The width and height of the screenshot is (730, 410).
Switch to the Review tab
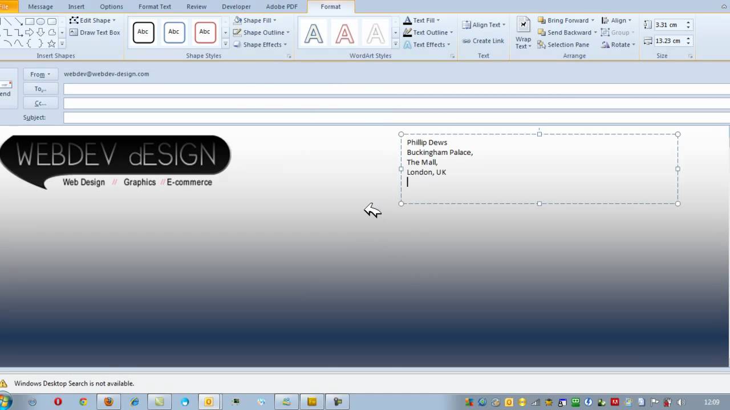[197, 7]
